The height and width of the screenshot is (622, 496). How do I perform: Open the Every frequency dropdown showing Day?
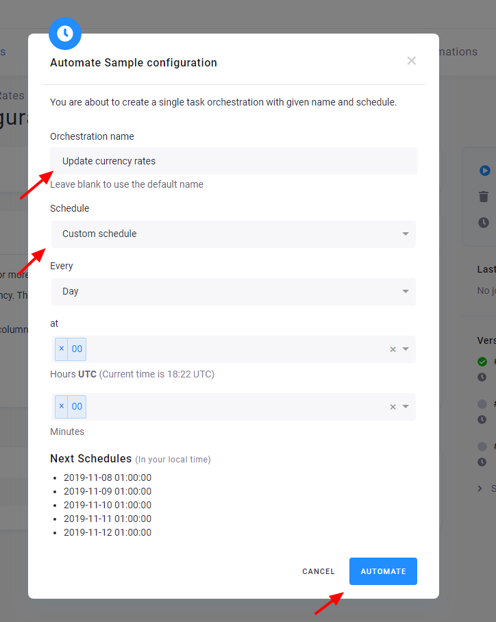coord(233,291)
